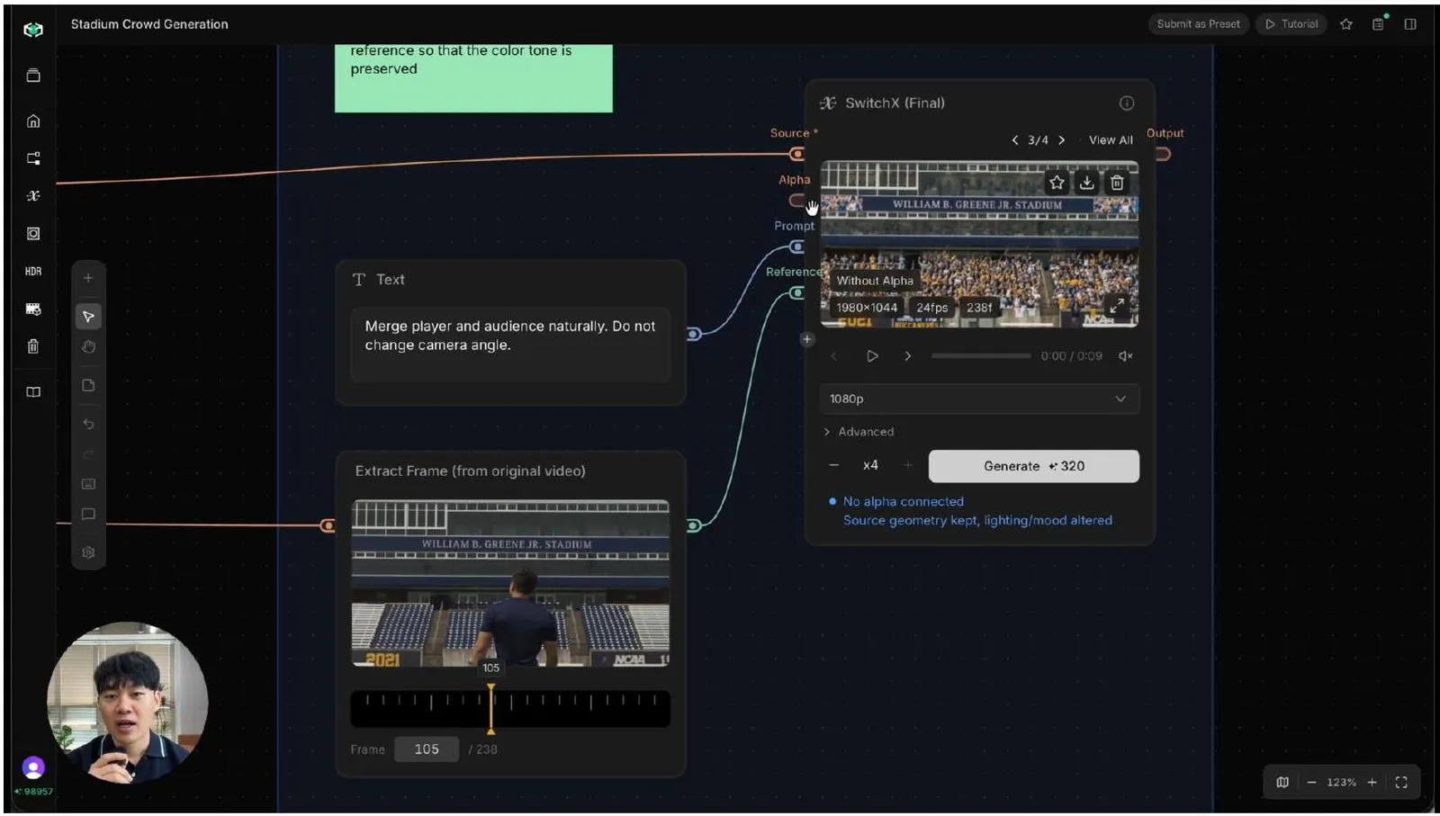Edit the Text node prompt

(510, 345)
